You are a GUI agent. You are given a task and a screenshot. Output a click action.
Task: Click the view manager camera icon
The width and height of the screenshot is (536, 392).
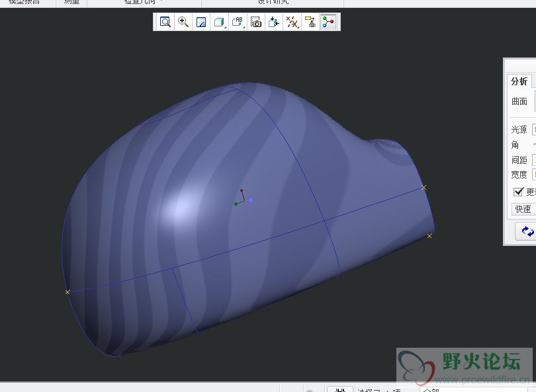pyautogui.click(x=256, y=22)
